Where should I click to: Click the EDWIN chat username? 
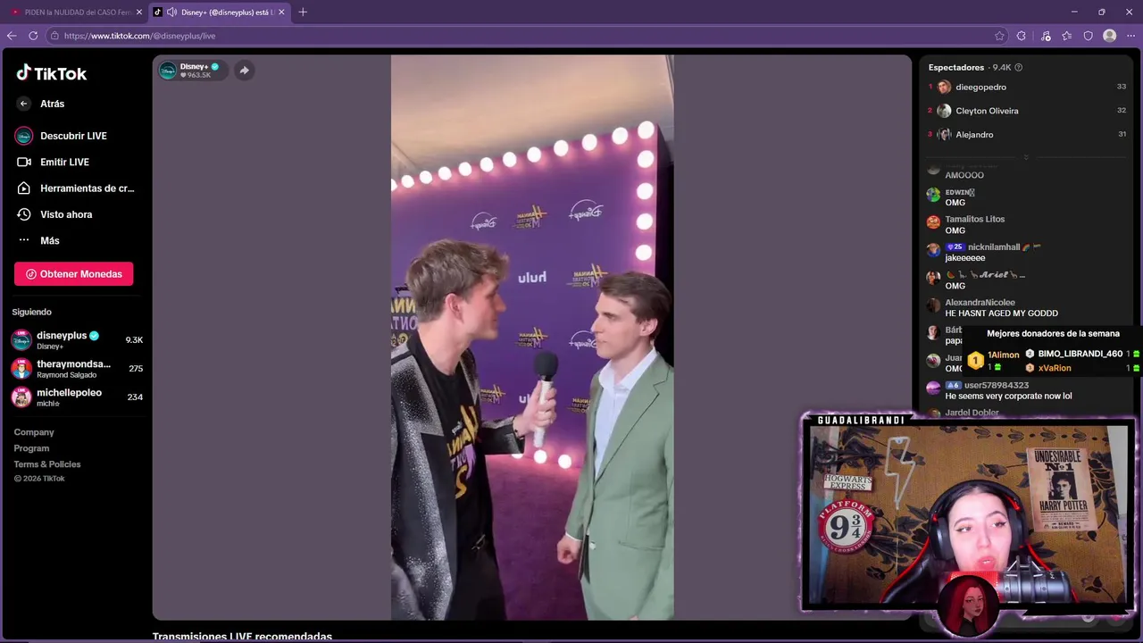959,192
